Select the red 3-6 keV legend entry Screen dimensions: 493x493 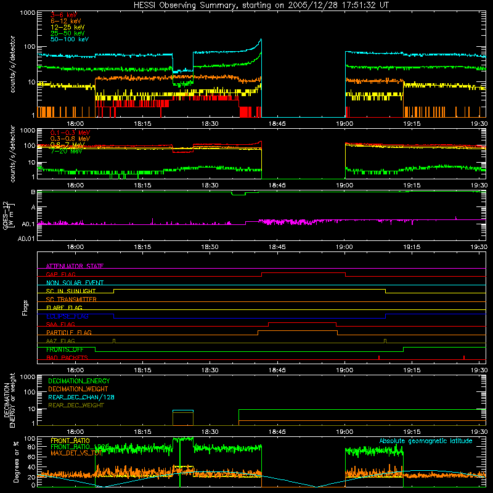coord(64,15)
